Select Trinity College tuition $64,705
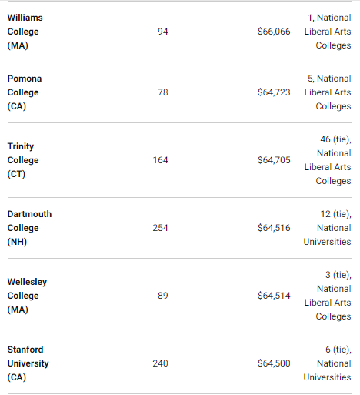 click(x=274, y=160)
